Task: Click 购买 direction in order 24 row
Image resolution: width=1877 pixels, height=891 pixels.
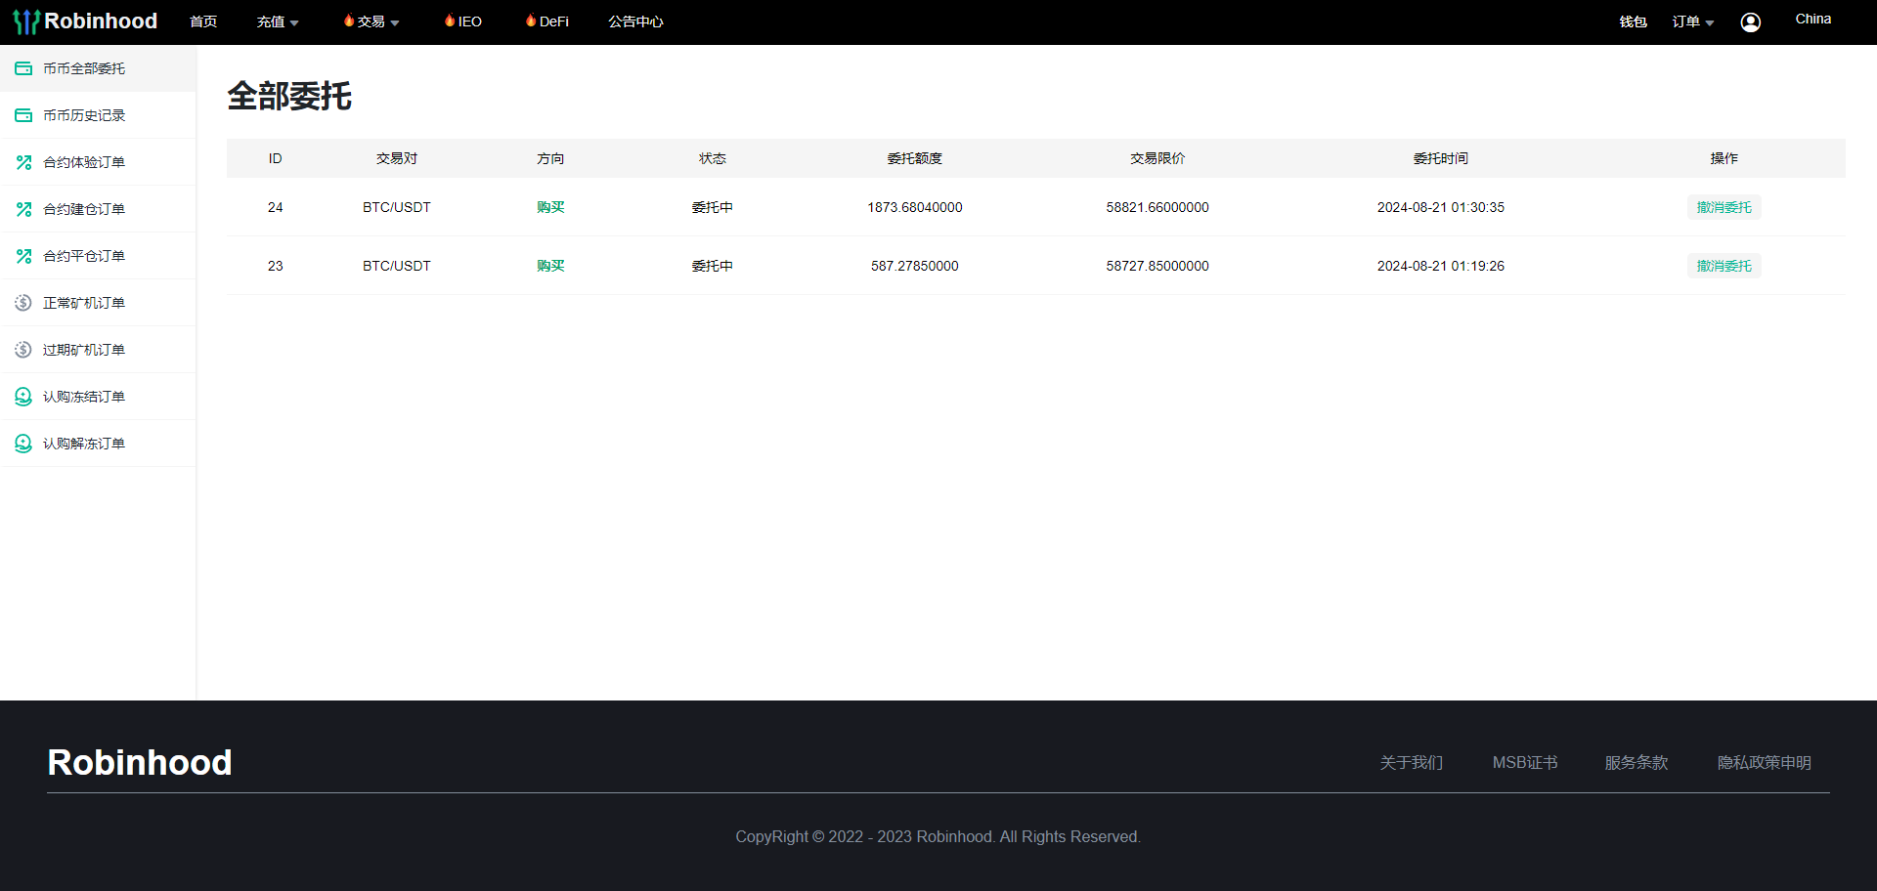Action: 550,207
